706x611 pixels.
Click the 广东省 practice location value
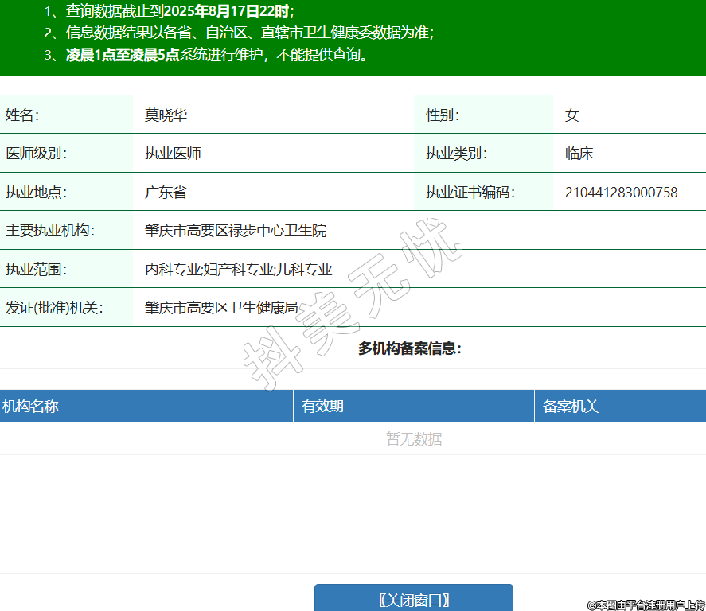click(166, 193)
